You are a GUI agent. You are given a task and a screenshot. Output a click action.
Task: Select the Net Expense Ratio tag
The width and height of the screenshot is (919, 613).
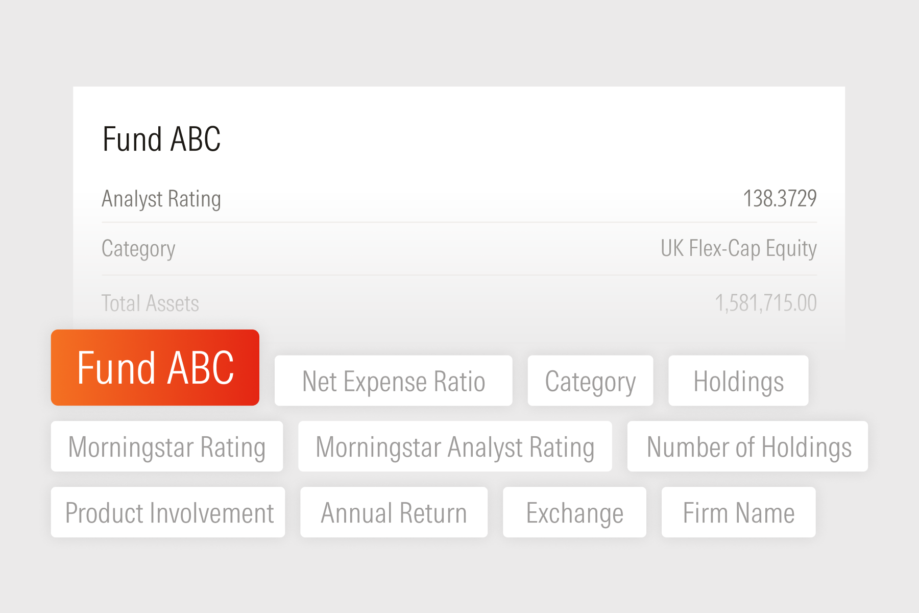point(393,381)
